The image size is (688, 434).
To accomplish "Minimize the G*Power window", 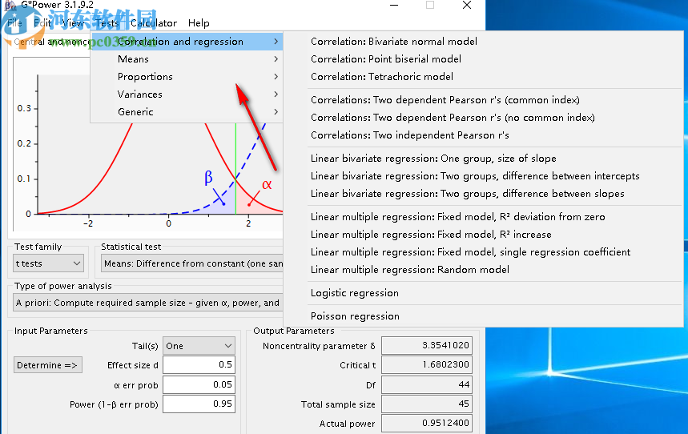I will point(394,6).
